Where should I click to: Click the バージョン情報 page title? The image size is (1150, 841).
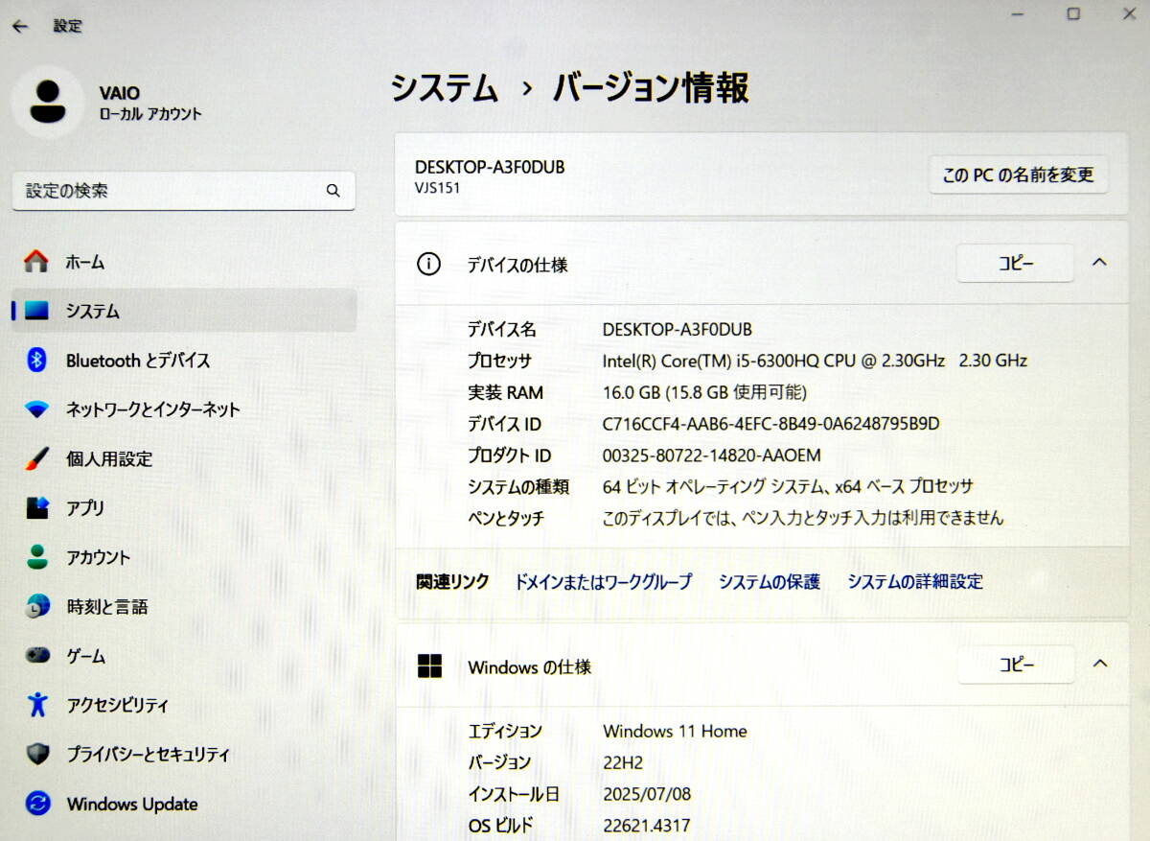coord(651,88)
